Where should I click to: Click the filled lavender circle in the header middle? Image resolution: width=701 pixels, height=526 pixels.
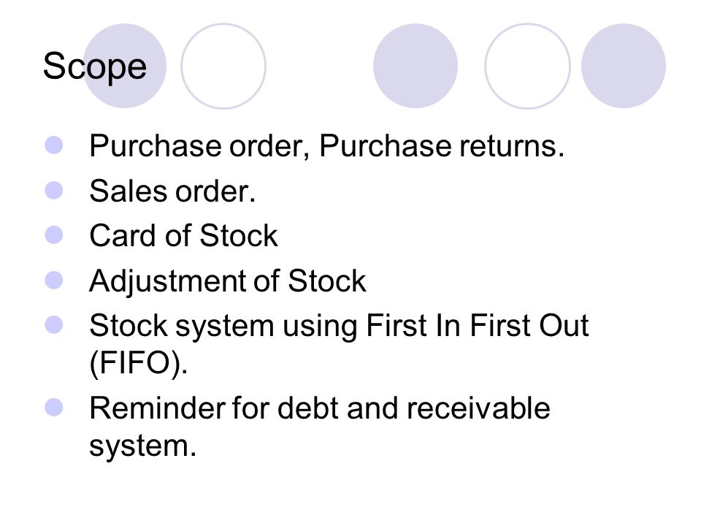point(415,66)
